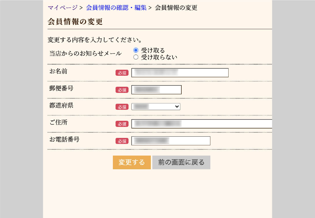315x218 pixels.
Task: Select the お電話番号 phone number field
Action: tap(171, 141)
